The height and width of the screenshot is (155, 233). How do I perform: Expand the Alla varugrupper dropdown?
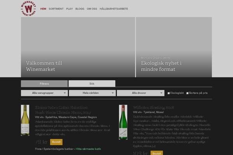pyautogui.click(x=44, y=93)
